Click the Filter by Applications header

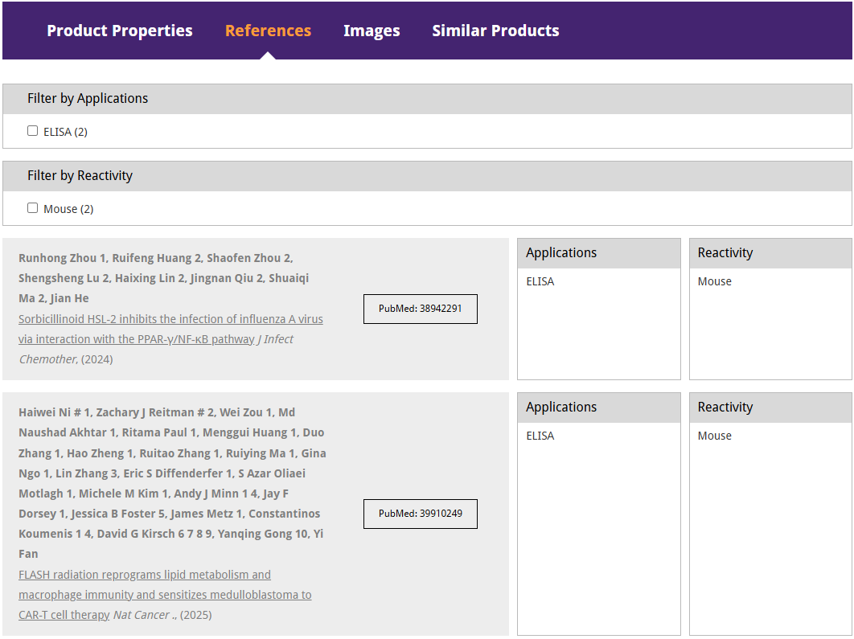427,99
